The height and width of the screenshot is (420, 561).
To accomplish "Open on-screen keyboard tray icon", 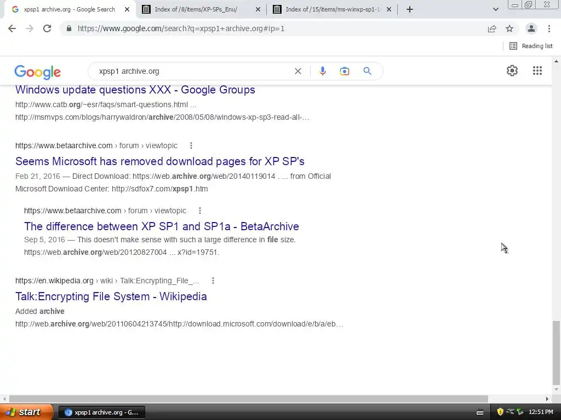I will click(x=480, y=412).
